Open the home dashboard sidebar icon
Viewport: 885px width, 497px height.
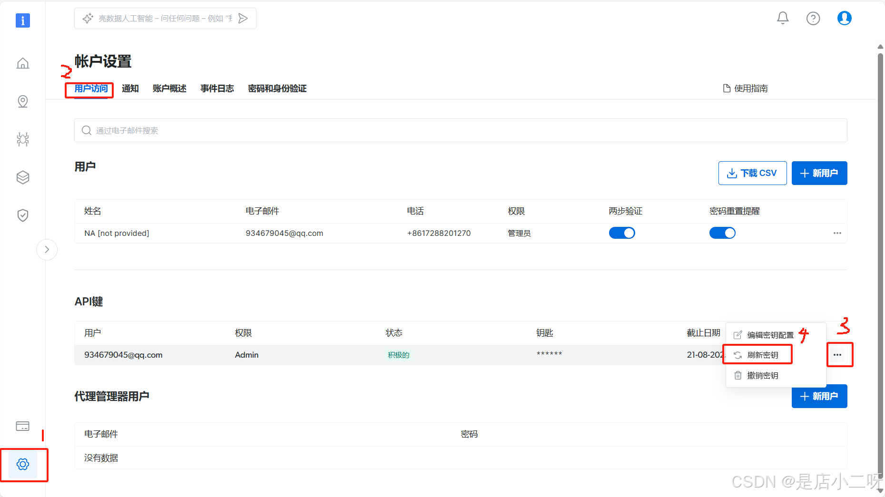coord(22,63)
